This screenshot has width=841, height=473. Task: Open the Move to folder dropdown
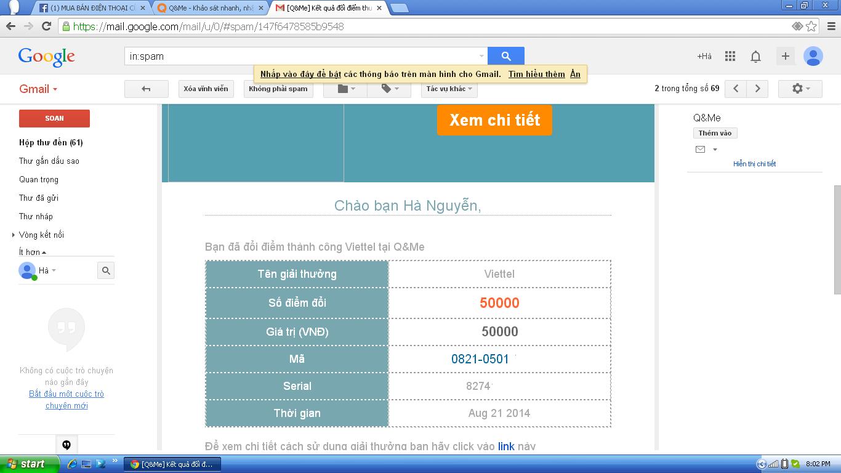pos(344,89)
